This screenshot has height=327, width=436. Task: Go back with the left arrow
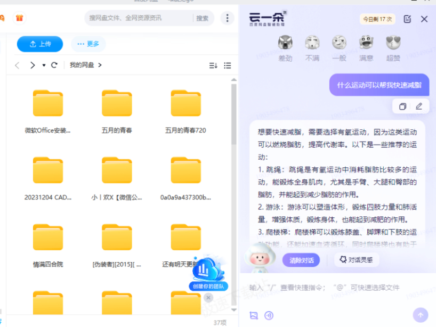coord(17,66)
